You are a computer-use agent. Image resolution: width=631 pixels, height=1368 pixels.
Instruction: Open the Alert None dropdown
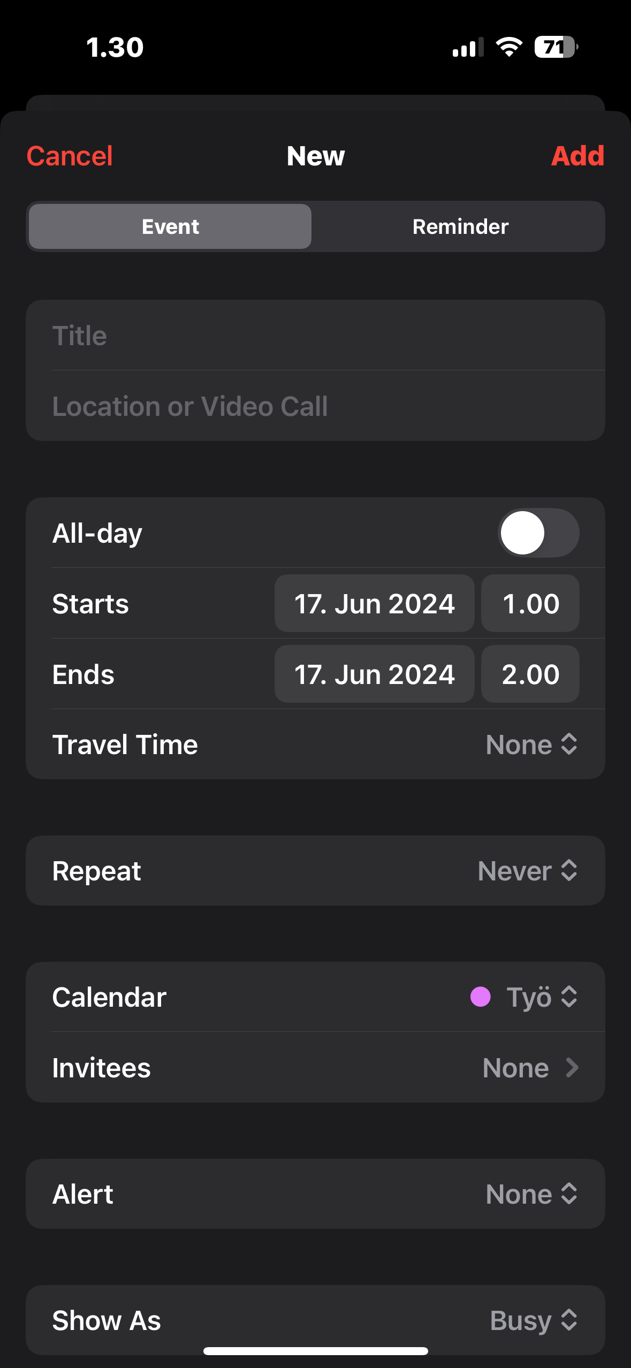[531, 1194]
